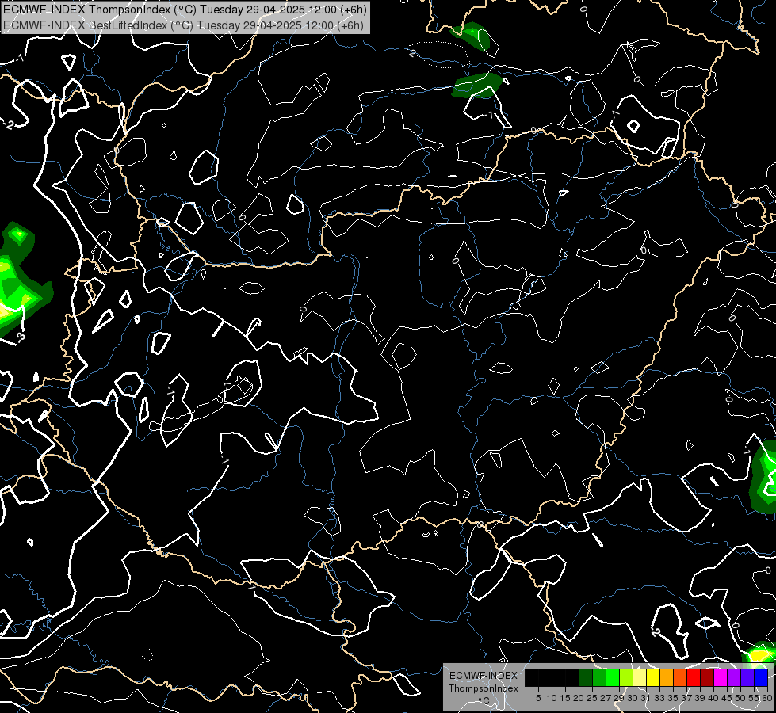Click the °C unit label in legend
This screenshot has width=776, height=713.
point(484,700)
